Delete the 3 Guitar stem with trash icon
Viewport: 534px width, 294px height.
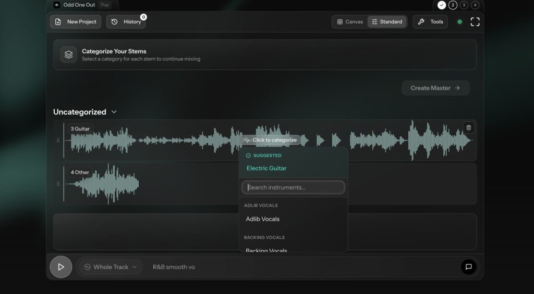[x=469, y=128]
